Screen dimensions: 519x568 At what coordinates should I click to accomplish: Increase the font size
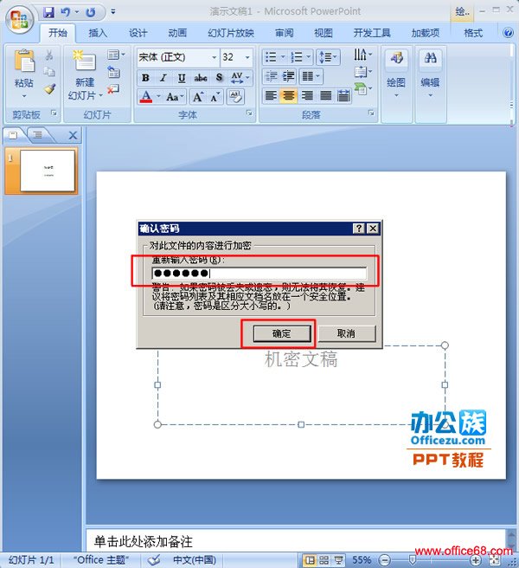click(x=198, y=97)
